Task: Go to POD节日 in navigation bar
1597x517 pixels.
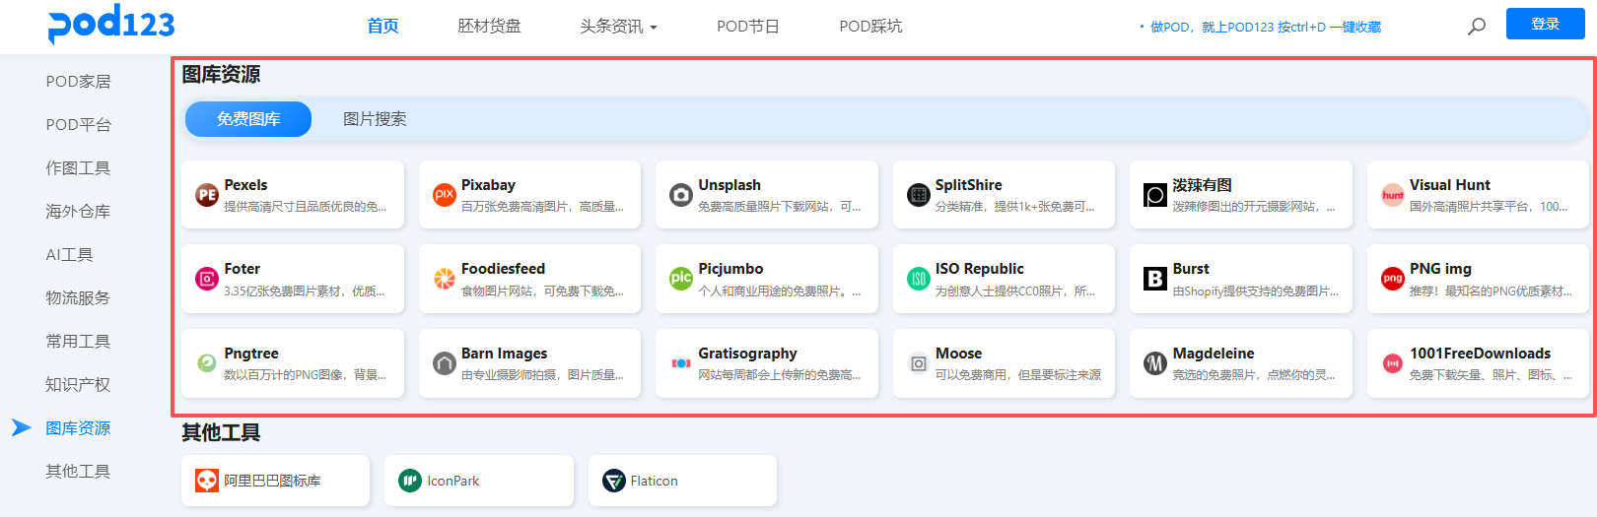Action: [747, 27]
